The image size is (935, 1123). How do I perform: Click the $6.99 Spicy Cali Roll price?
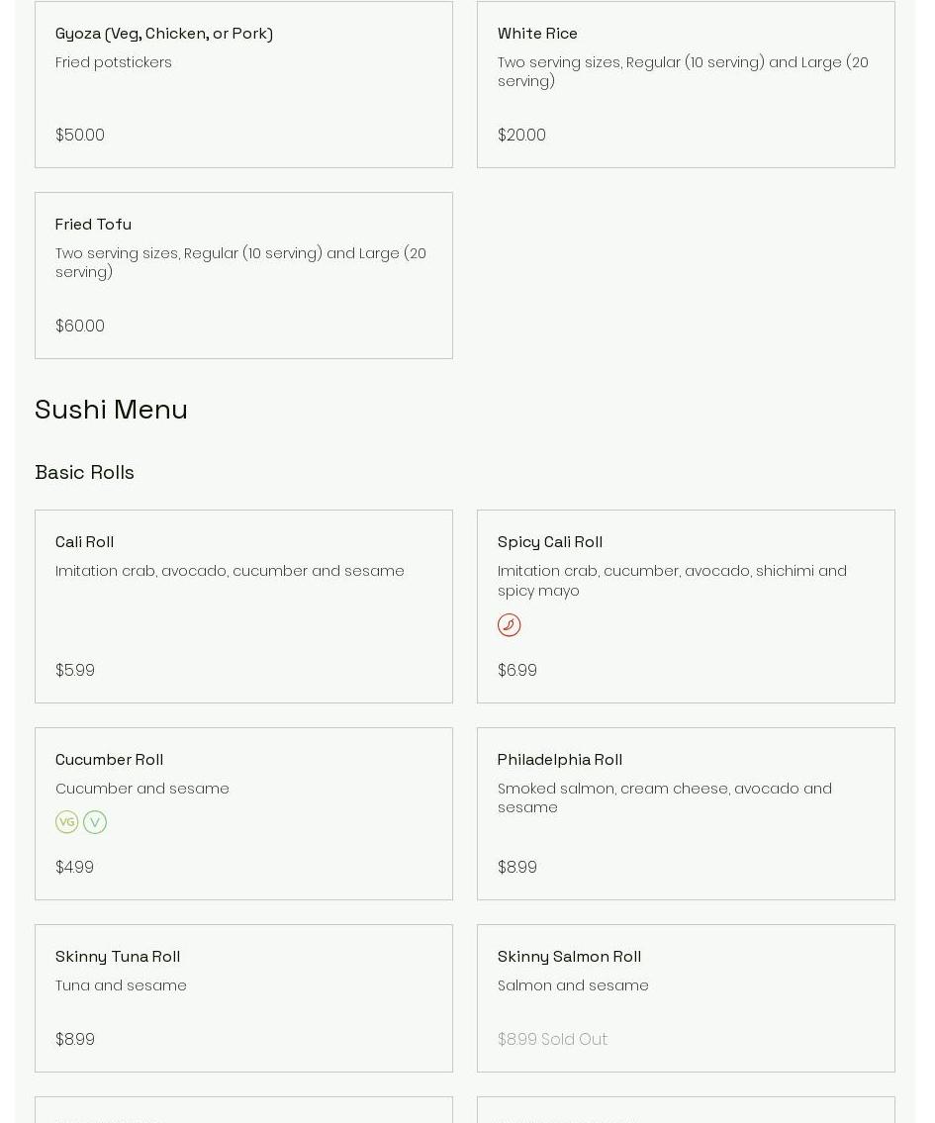[516, 671]
